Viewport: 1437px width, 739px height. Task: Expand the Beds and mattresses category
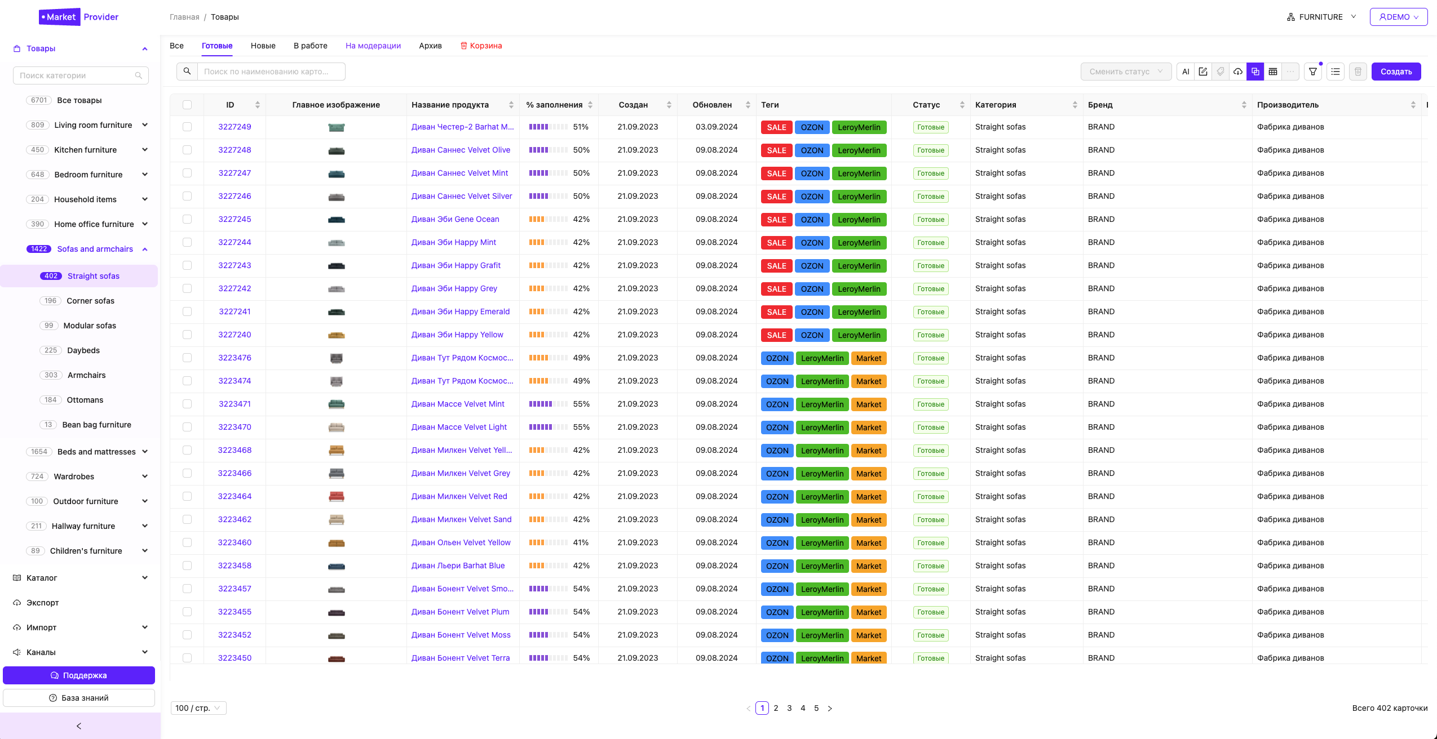(x=145, y=451)
